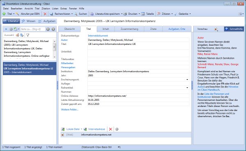Click the second icon next to Auswahl
Screen dimensions: 246x151
22,35
